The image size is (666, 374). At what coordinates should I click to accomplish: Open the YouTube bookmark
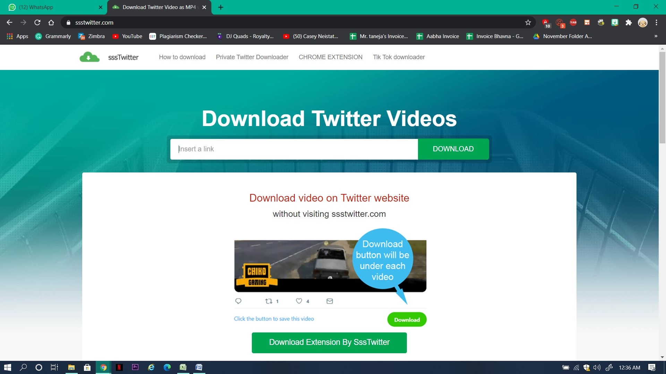pyautogui.click(x=127, y=36)
